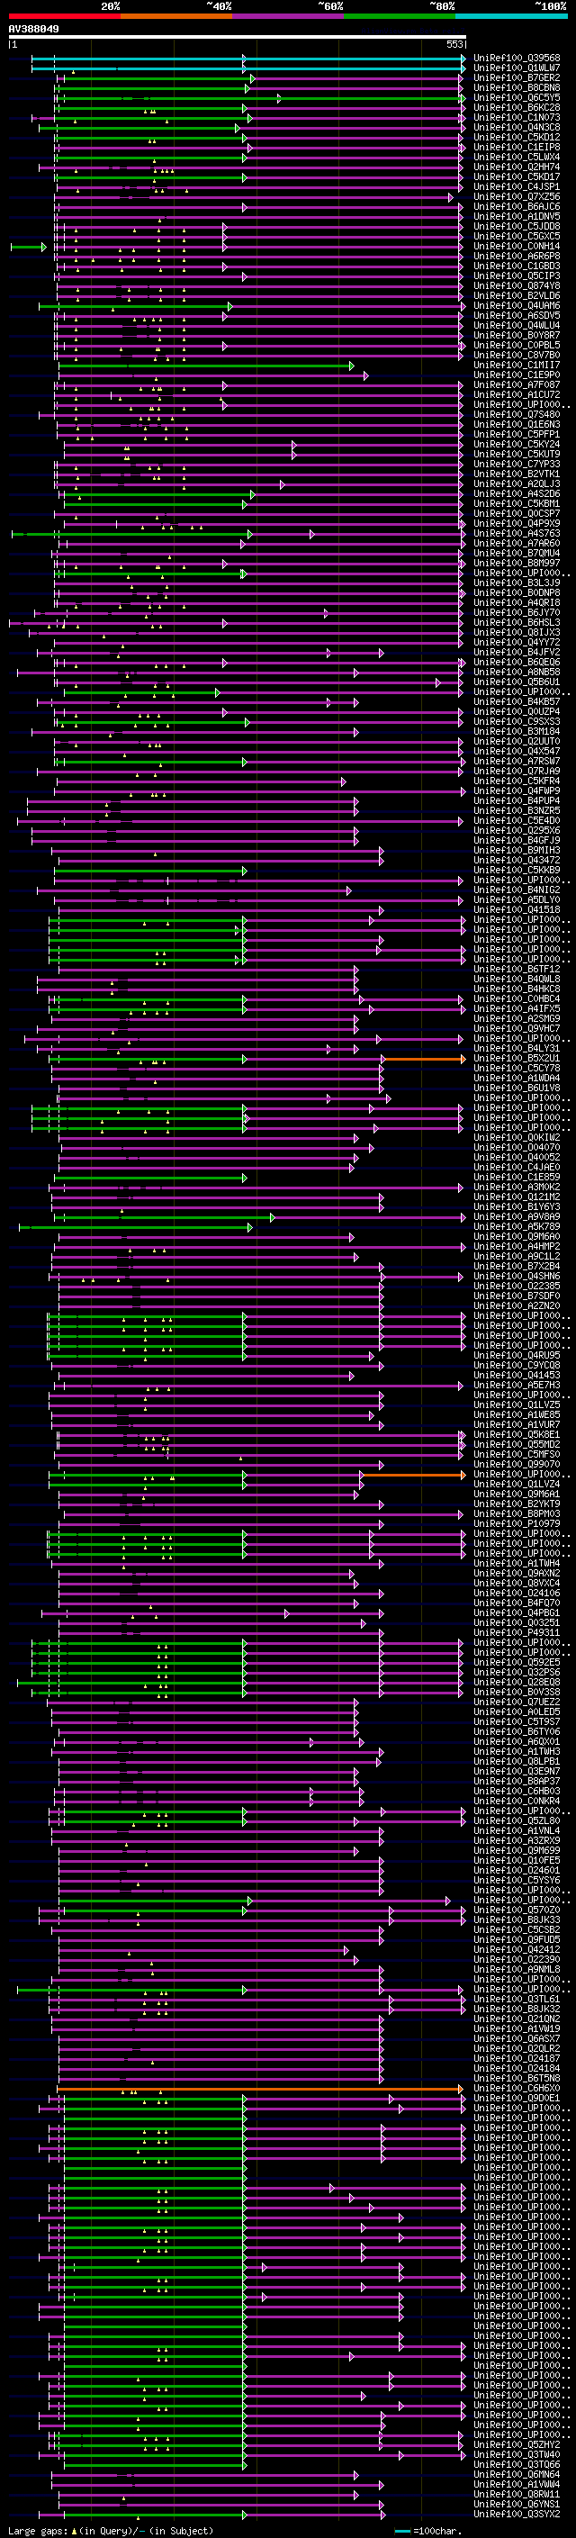
Task: Select the UniRef100_B6TF12 hit label
Action: (x=516, y=970)
